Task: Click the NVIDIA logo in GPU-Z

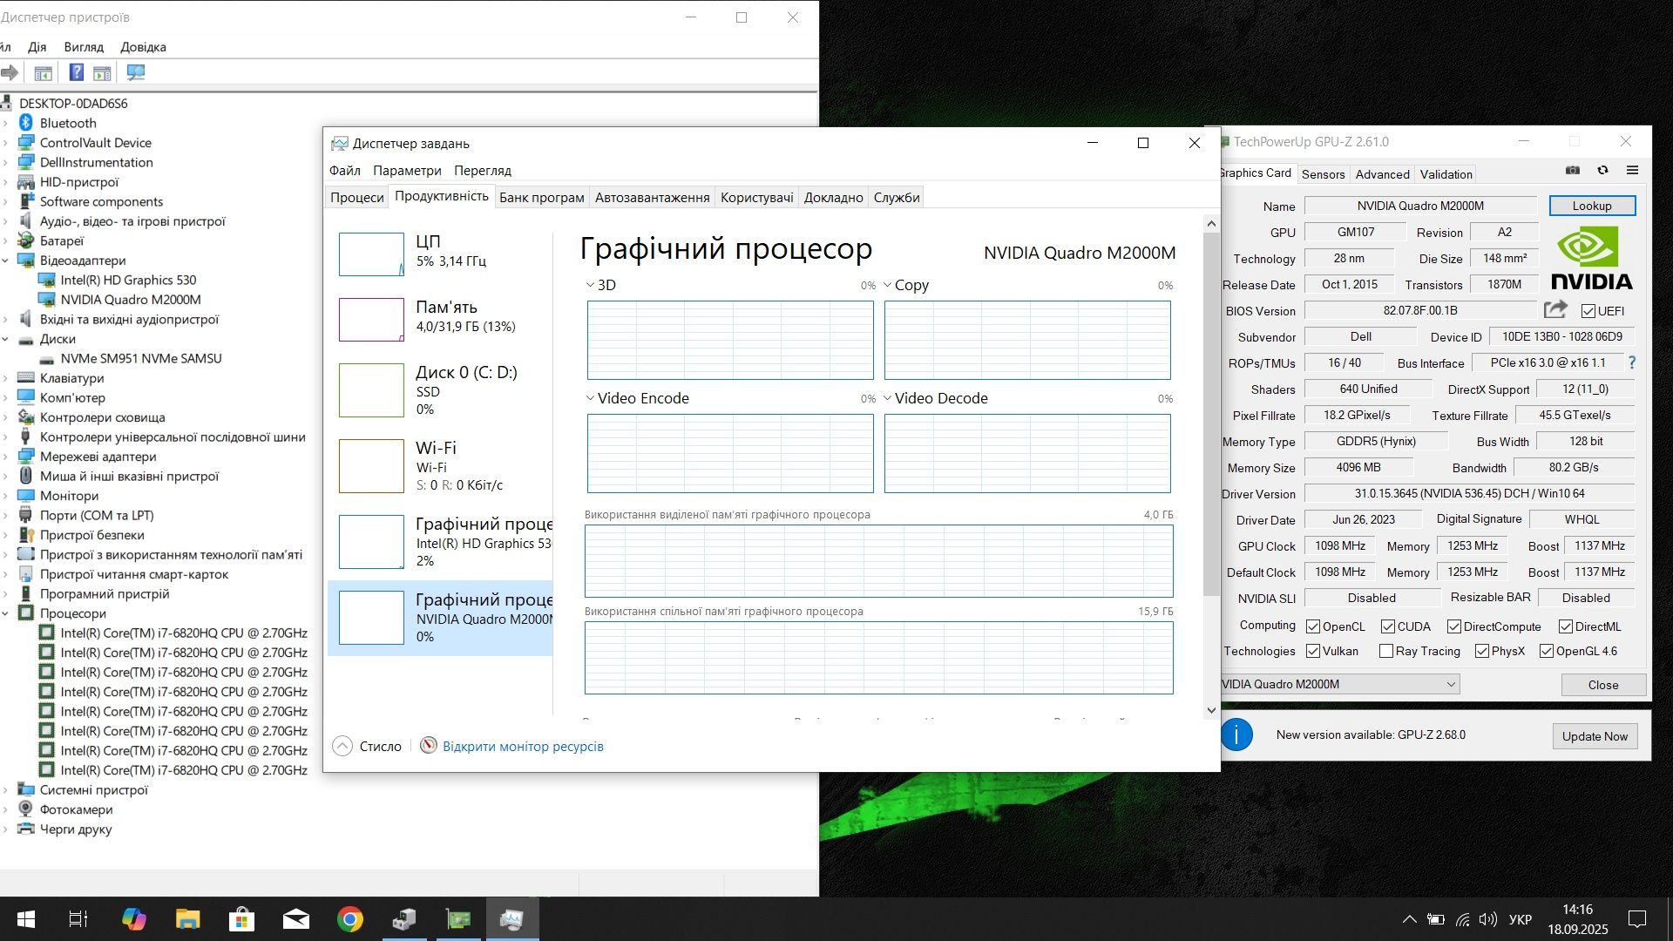Action: 1591,258
